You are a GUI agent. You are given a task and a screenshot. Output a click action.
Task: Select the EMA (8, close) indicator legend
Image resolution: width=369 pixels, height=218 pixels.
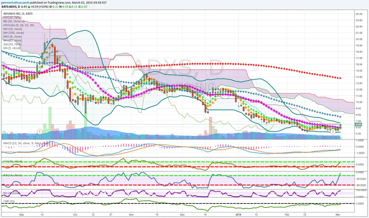click(13, 36)
